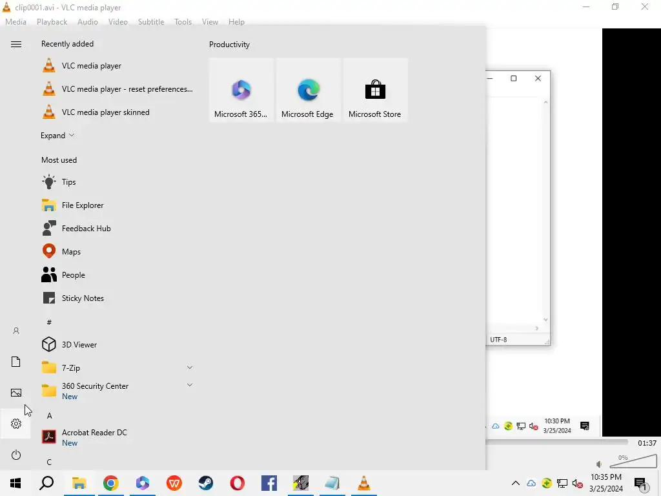Open the View menu in VLC
Viewport: 661px width, 496px height.
coord(210,22)
